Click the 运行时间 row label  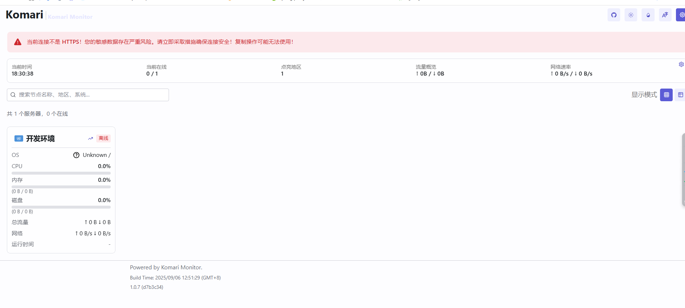pyautogui.click(x=23, y=244)
